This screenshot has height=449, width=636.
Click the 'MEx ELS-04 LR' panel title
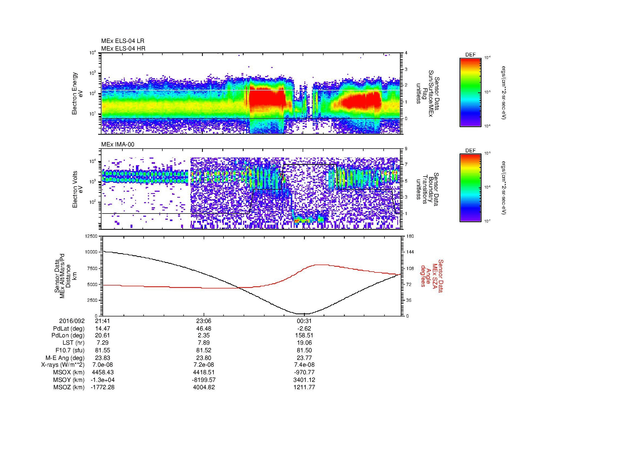pos(123,41)
